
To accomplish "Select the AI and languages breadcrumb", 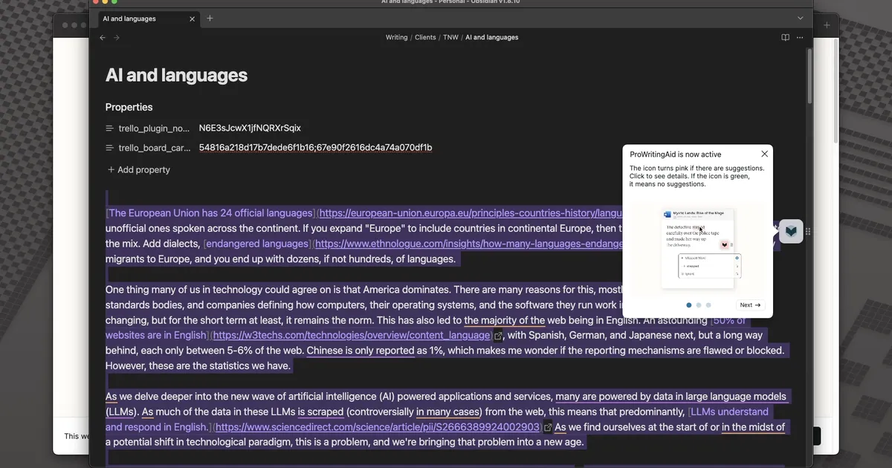I will [x=491, y=37].
